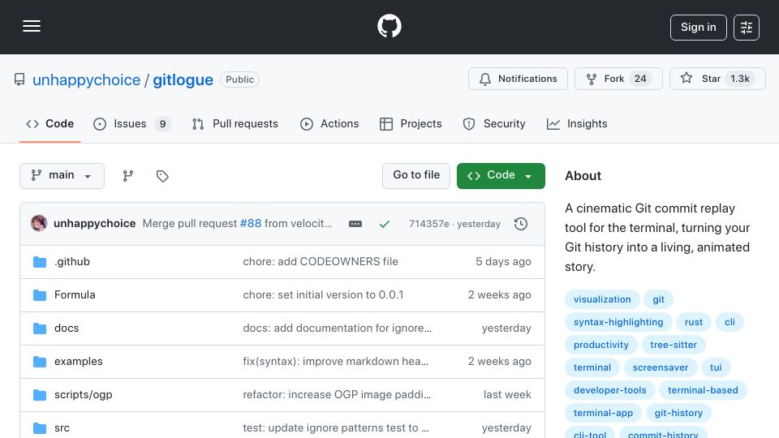Image resolution: width=779 pixels, height=438 pixels.
Task: Go to the Actions tab
Action: pos(329,123)
